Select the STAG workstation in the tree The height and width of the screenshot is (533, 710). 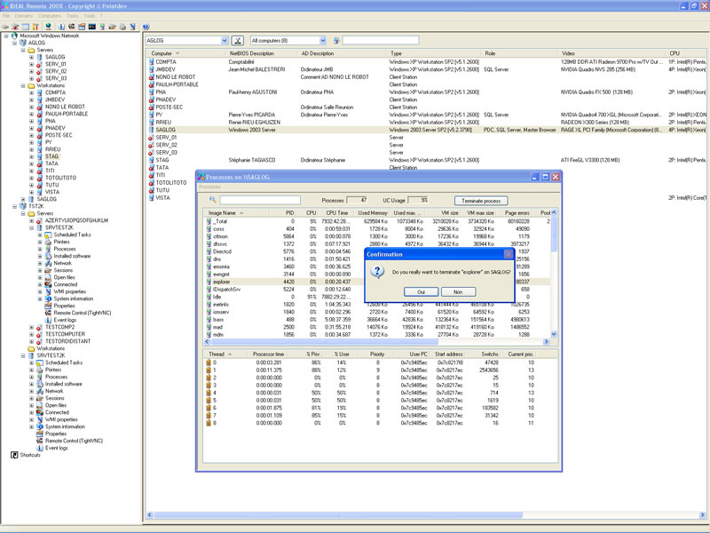click(x=51, y=156)
